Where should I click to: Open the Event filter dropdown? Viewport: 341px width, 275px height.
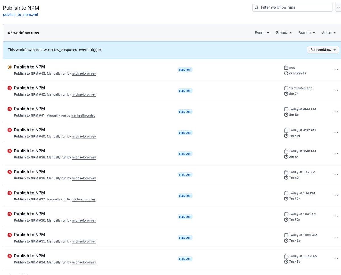click(262, 33)
